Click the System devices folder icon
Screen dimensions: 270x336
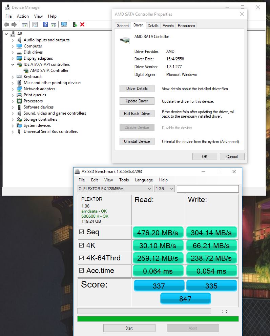pyautogui.click(x=19, y=125)
